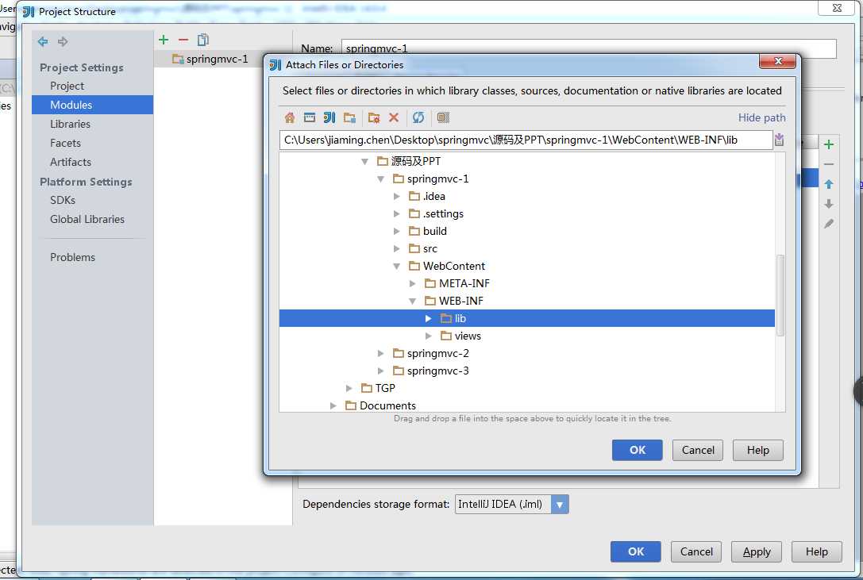
Task: Expand the lib folder
Action: tap(428, 319)
